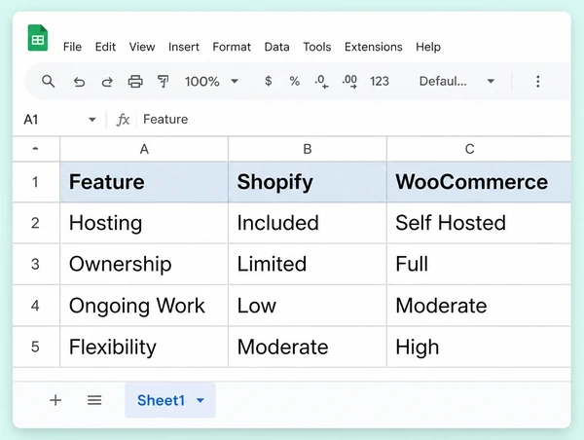
Task: Select the High cell
Action: pos(479,347)
